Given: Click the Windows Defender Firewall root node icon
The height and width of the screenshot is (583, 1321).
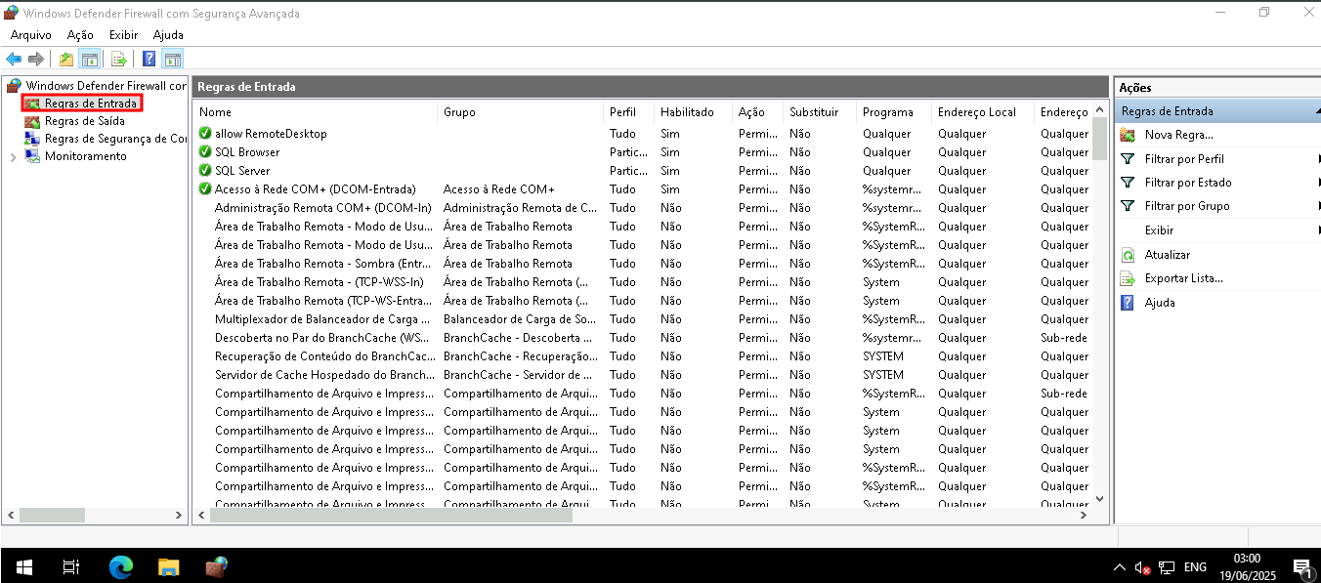Looking at the screenshot, I should [14, 86].
